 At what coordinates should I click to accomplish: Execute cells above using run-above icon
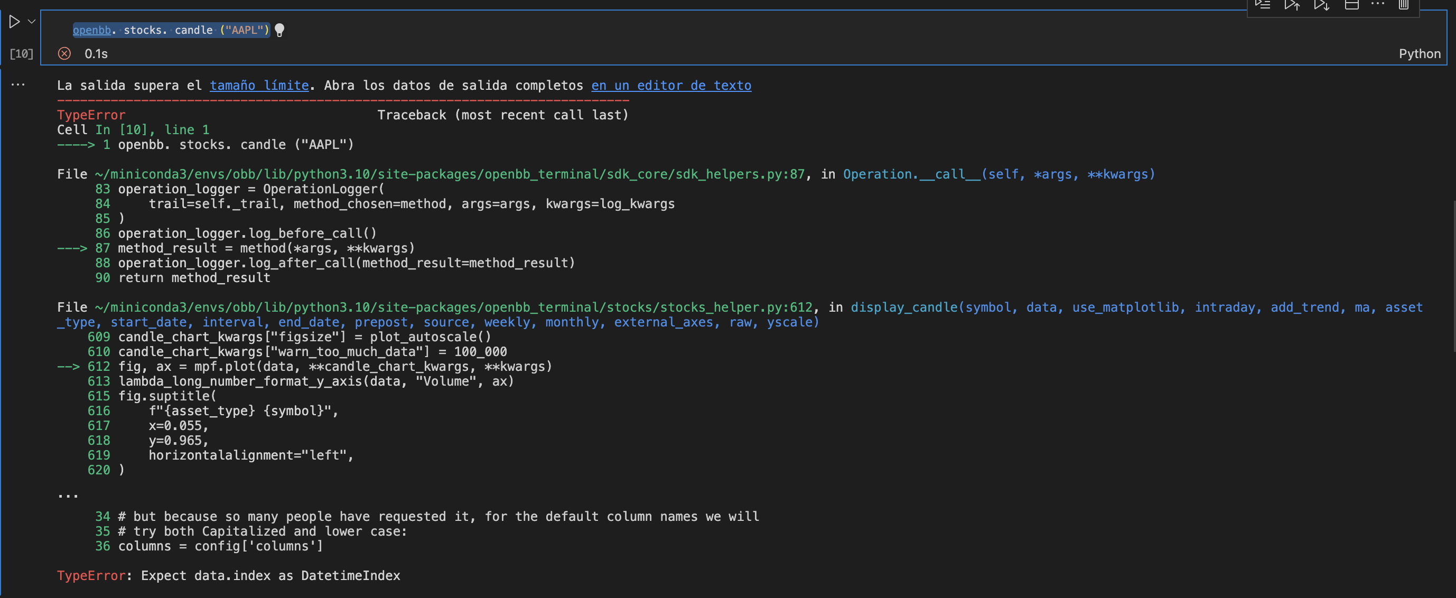[1292, 5]
